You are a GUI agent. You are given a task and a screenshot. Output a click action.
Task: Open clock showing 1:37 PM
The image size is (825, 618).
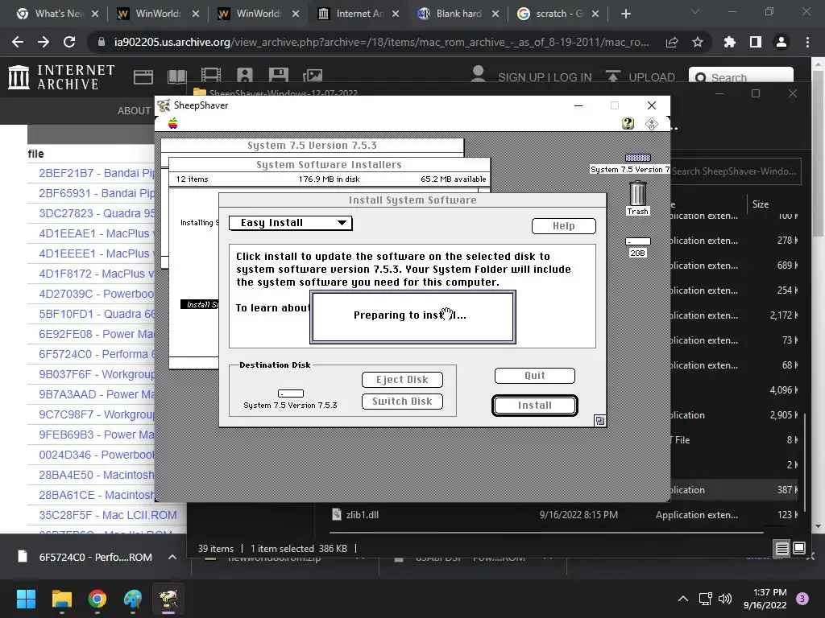pyautogui.click(x=765, y=599)
